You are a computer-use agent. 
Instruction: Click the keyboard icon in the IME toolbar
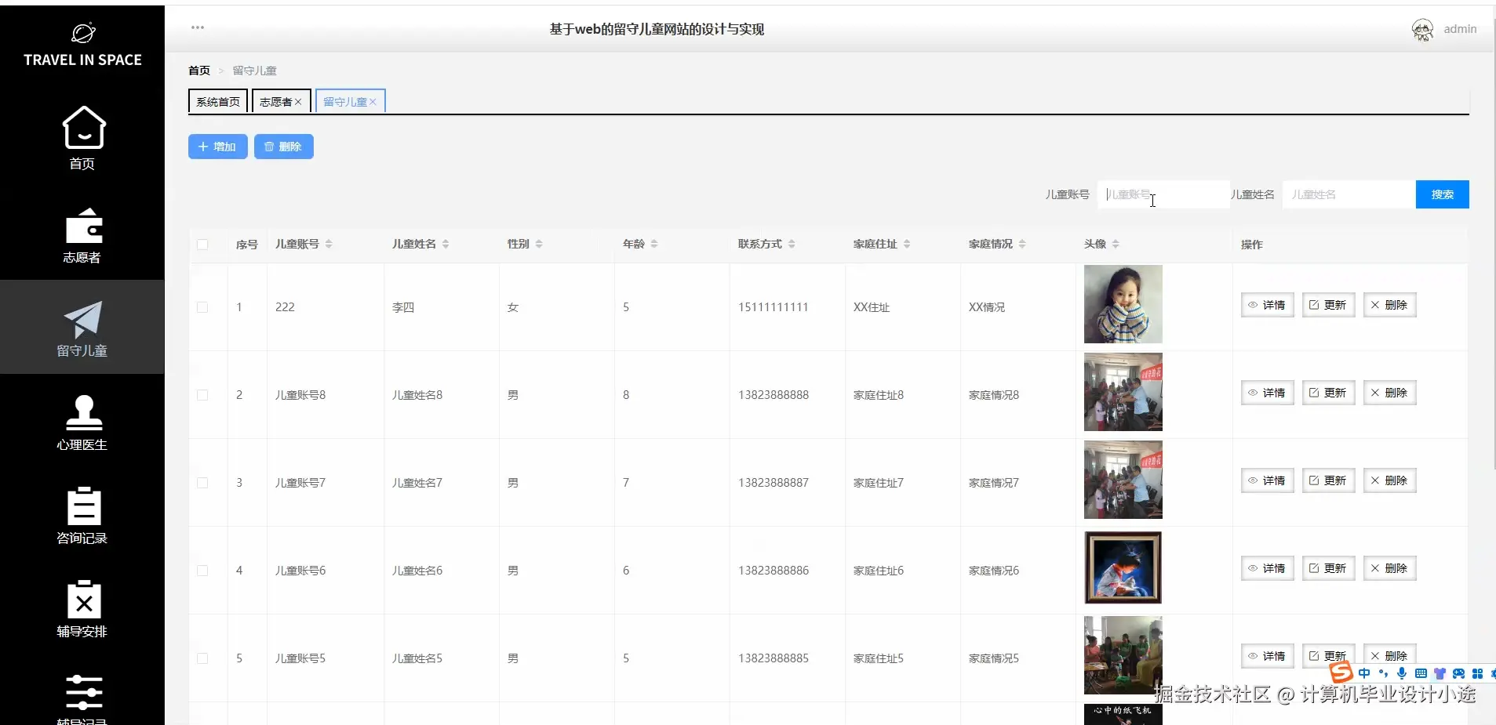click(x=1421, y=673)
